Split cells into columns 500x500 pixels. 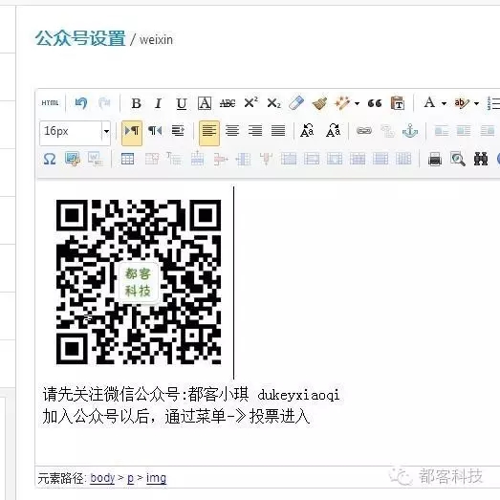coord(403,159)
